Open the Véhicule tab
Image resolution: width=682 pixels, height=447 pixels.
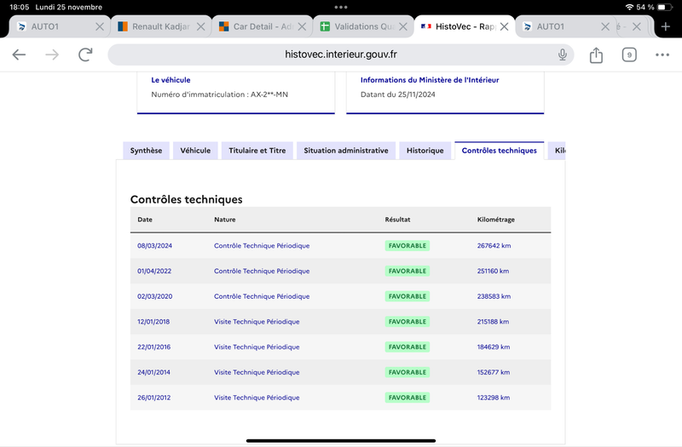195,151
